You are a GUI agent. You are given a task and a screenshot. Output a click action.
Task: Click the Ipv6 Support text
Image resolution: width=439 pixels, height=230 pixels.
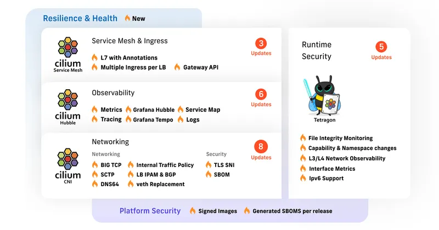pos(326,179)
